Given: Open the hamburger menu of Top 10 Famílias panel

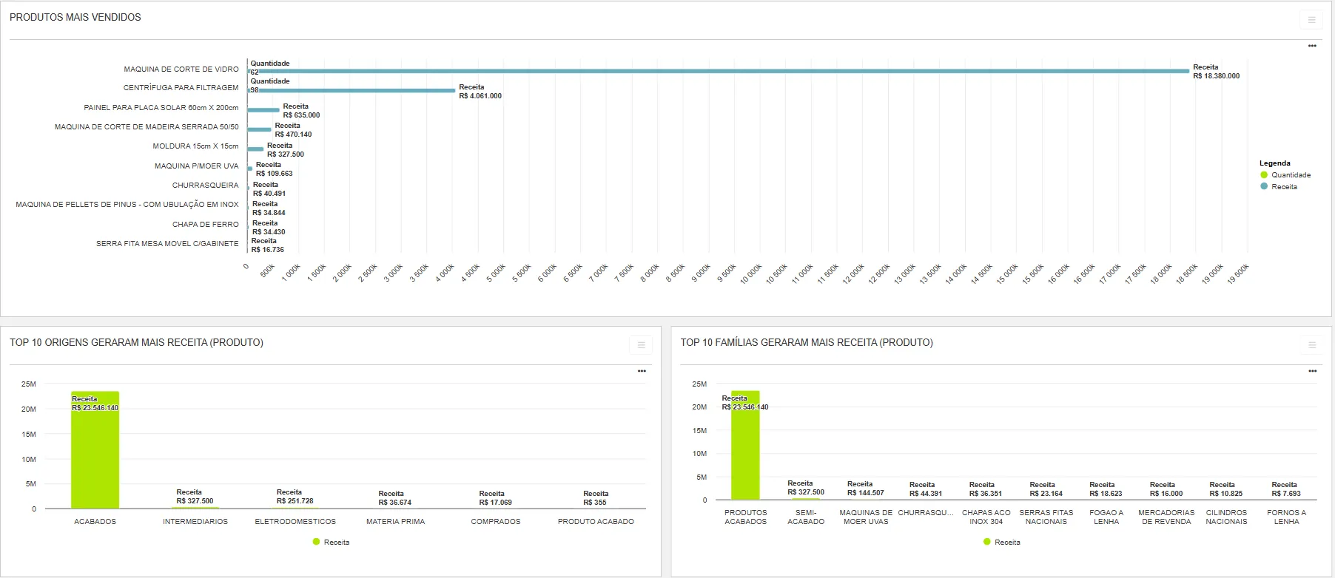Looking at the screenshot, I should 1311,344.
